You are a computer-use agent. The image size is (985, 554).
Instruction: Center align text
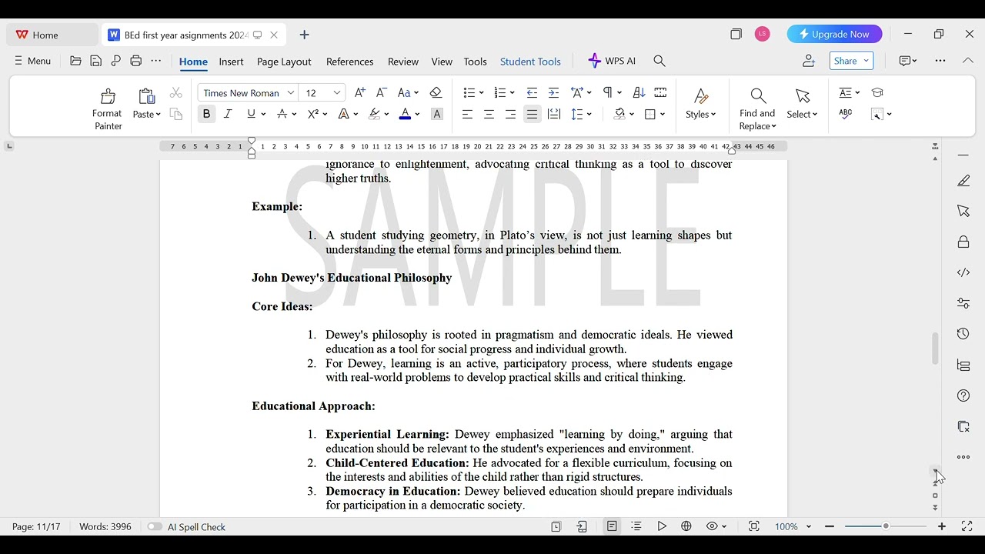tap(489, 114)
